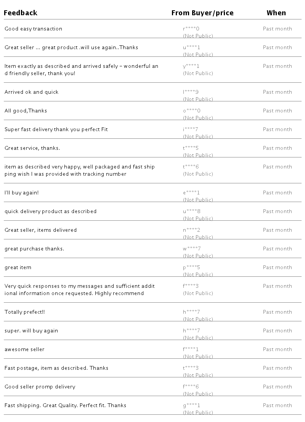The image size is (305, 422).
Task: Click buyer w****7
Action: click(192, 249)
